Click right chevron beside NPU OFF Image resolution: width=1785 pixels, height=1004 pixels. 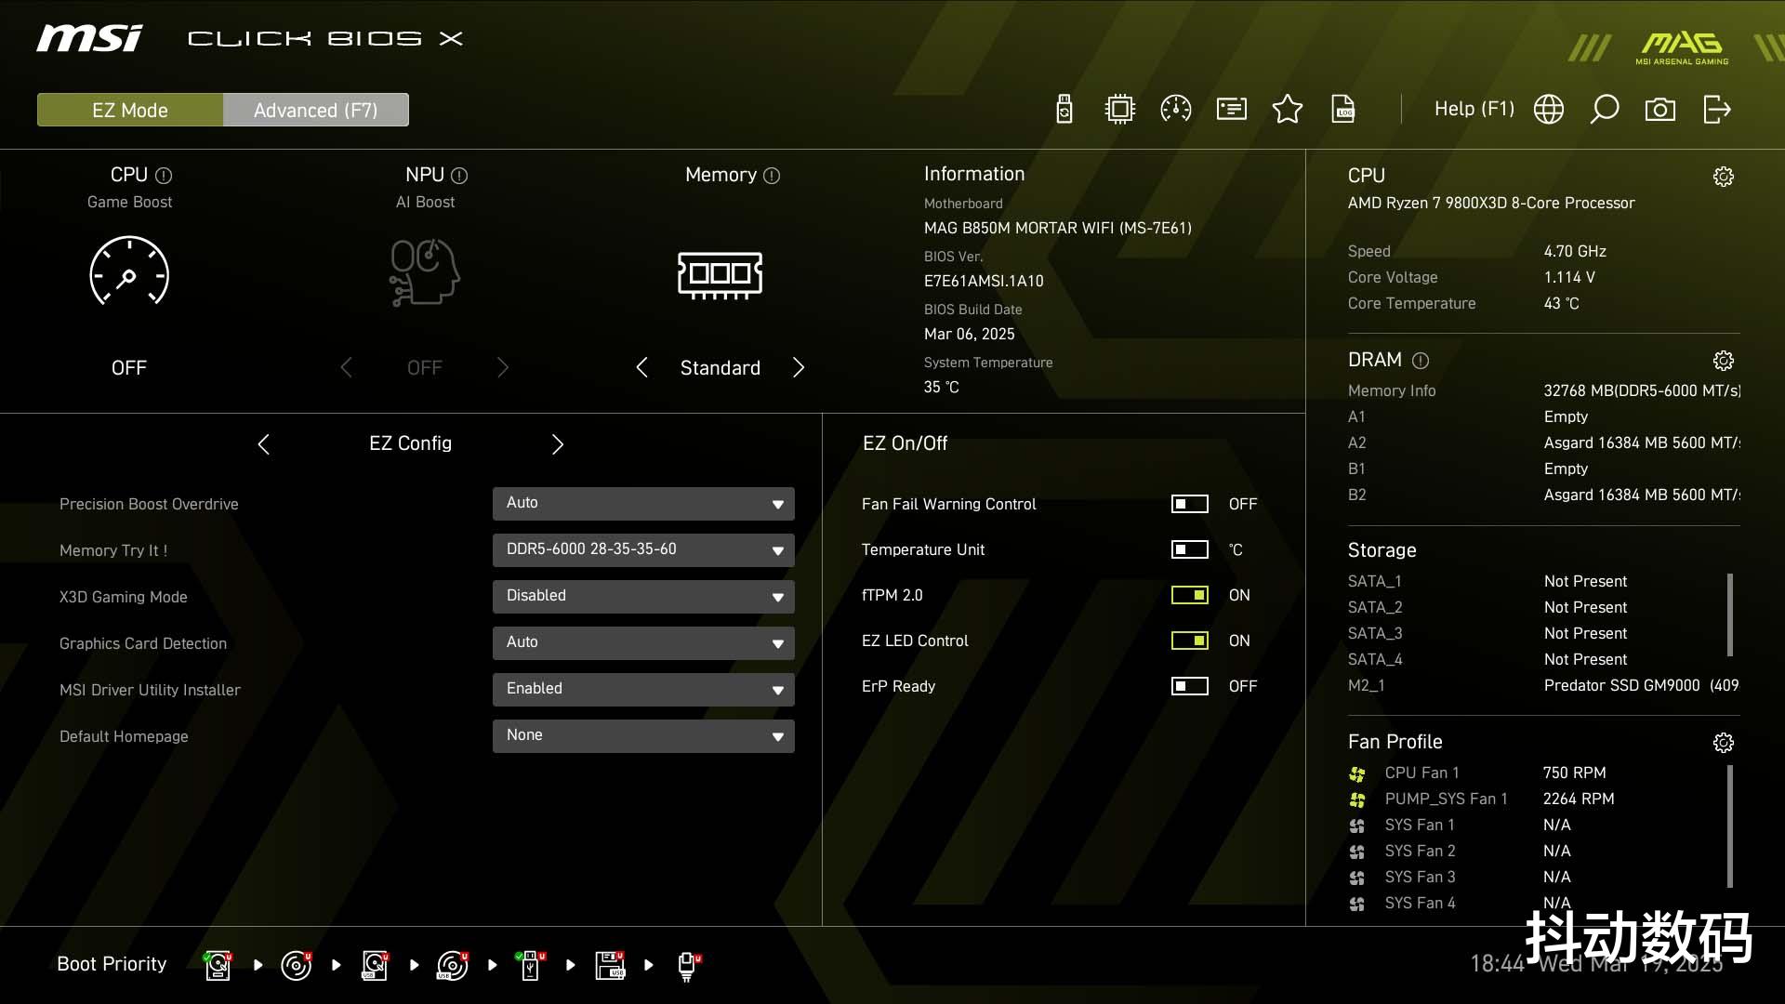click(x=503, y=367)
